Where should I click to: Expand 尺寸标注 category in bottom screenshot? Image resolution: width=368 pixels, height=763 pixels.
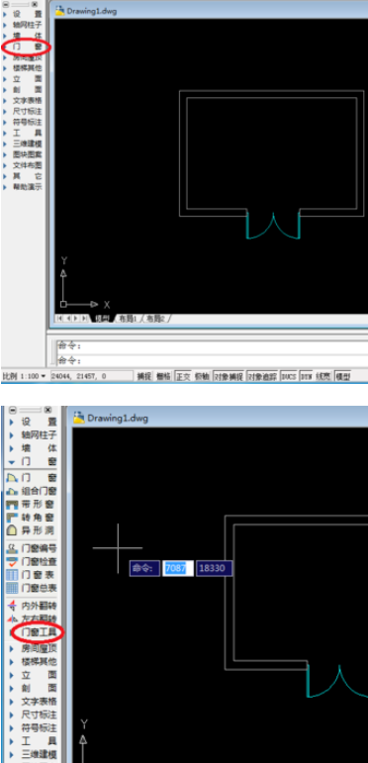pos(33,715)
